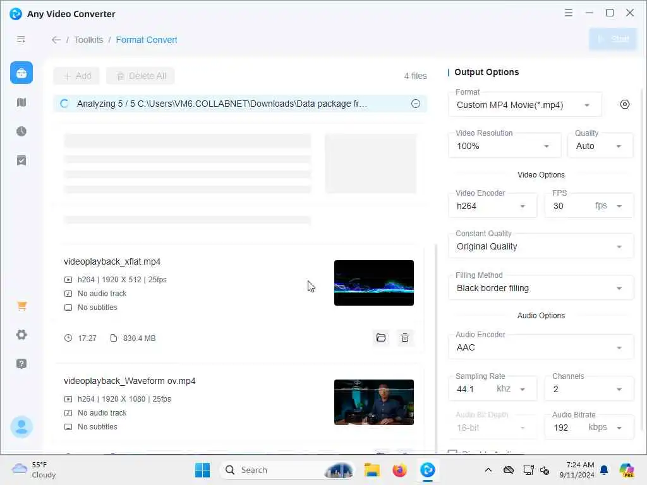Open the title bar menu icon
Image resolution: width=647 pixels, height=485 pixels.
coord(569,13)
